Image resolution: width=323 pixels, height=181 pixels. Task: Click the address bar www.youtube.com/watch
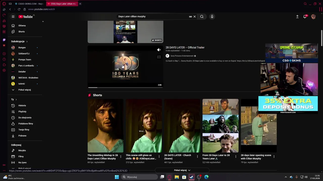tap(41, 9)
